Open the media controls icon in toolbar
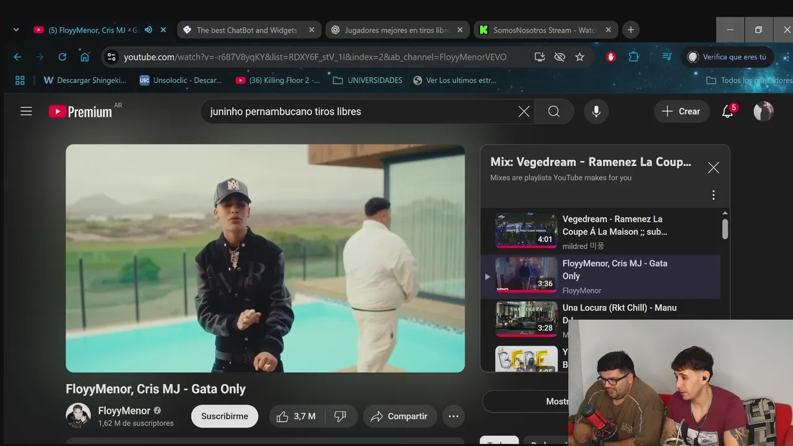Screen dimensions: 793x446 point(667,57)
